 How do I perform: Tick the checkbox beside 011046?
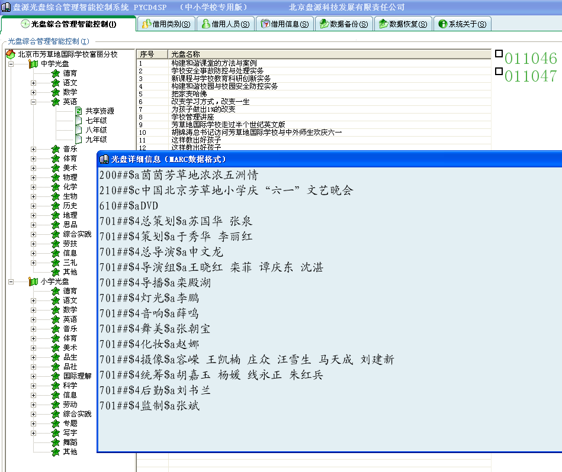(x=499, y=54)
